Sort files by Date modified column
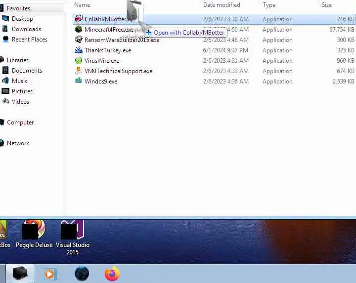The image size is (356, 283). (x=222, y=5)
